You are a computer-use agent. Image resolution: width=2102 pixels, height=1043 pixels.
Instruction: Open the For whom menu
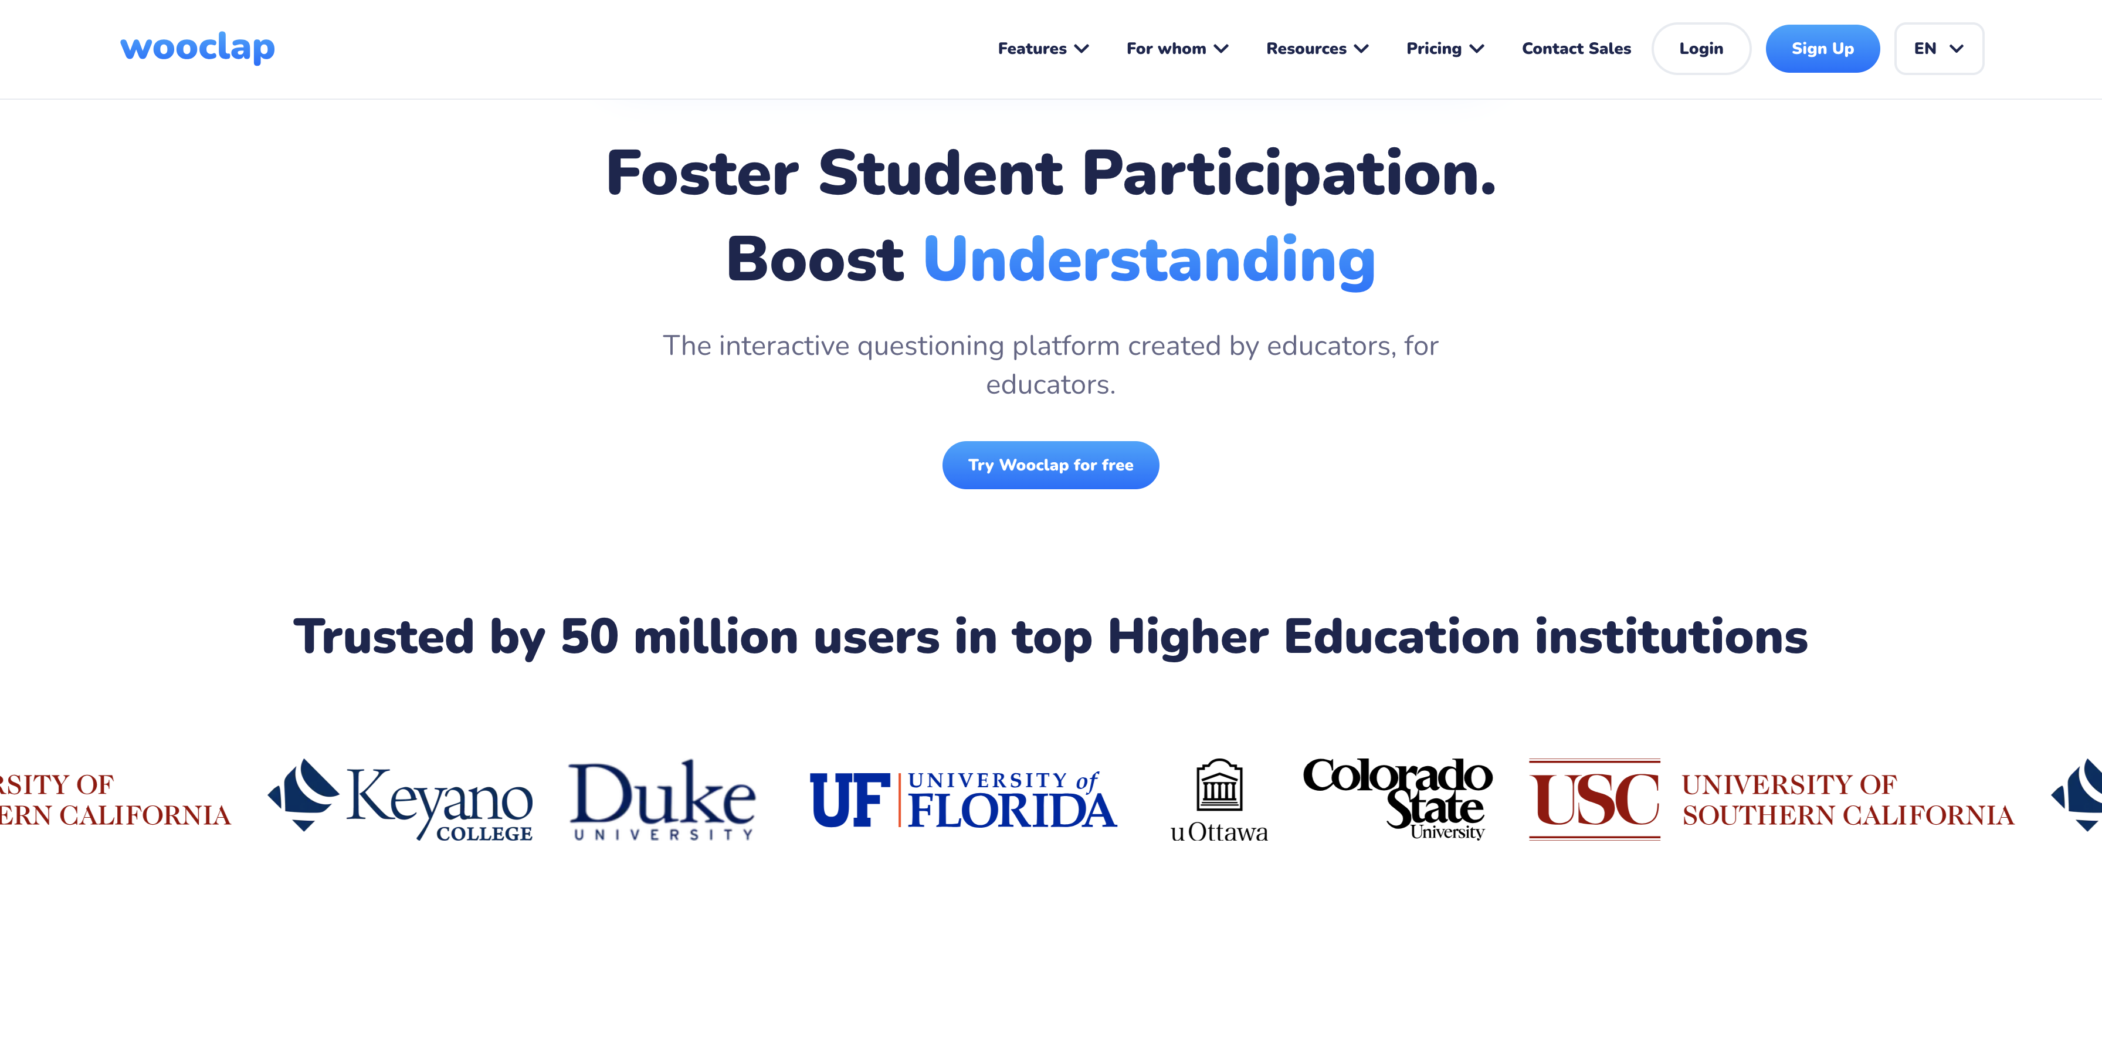(1177, 49)
